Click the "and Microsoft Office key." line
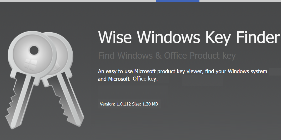 [128, 79]
